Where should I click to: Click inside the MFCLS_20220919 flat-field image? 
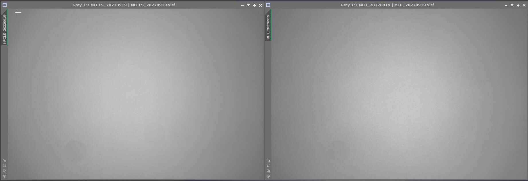click(x=135, y=94)
